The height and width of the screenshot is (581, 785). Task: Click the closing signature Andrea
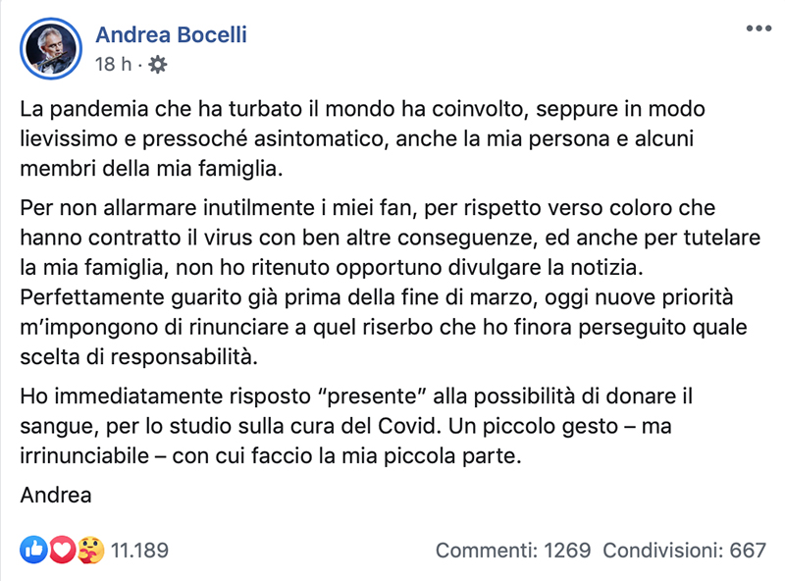point(56,495)
